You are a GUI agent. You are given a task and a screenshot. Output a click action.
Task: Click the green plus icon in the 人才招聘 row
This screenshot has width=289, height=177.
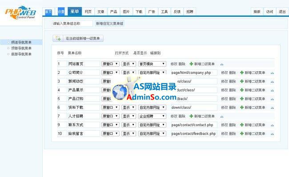(x=191, y=116)
